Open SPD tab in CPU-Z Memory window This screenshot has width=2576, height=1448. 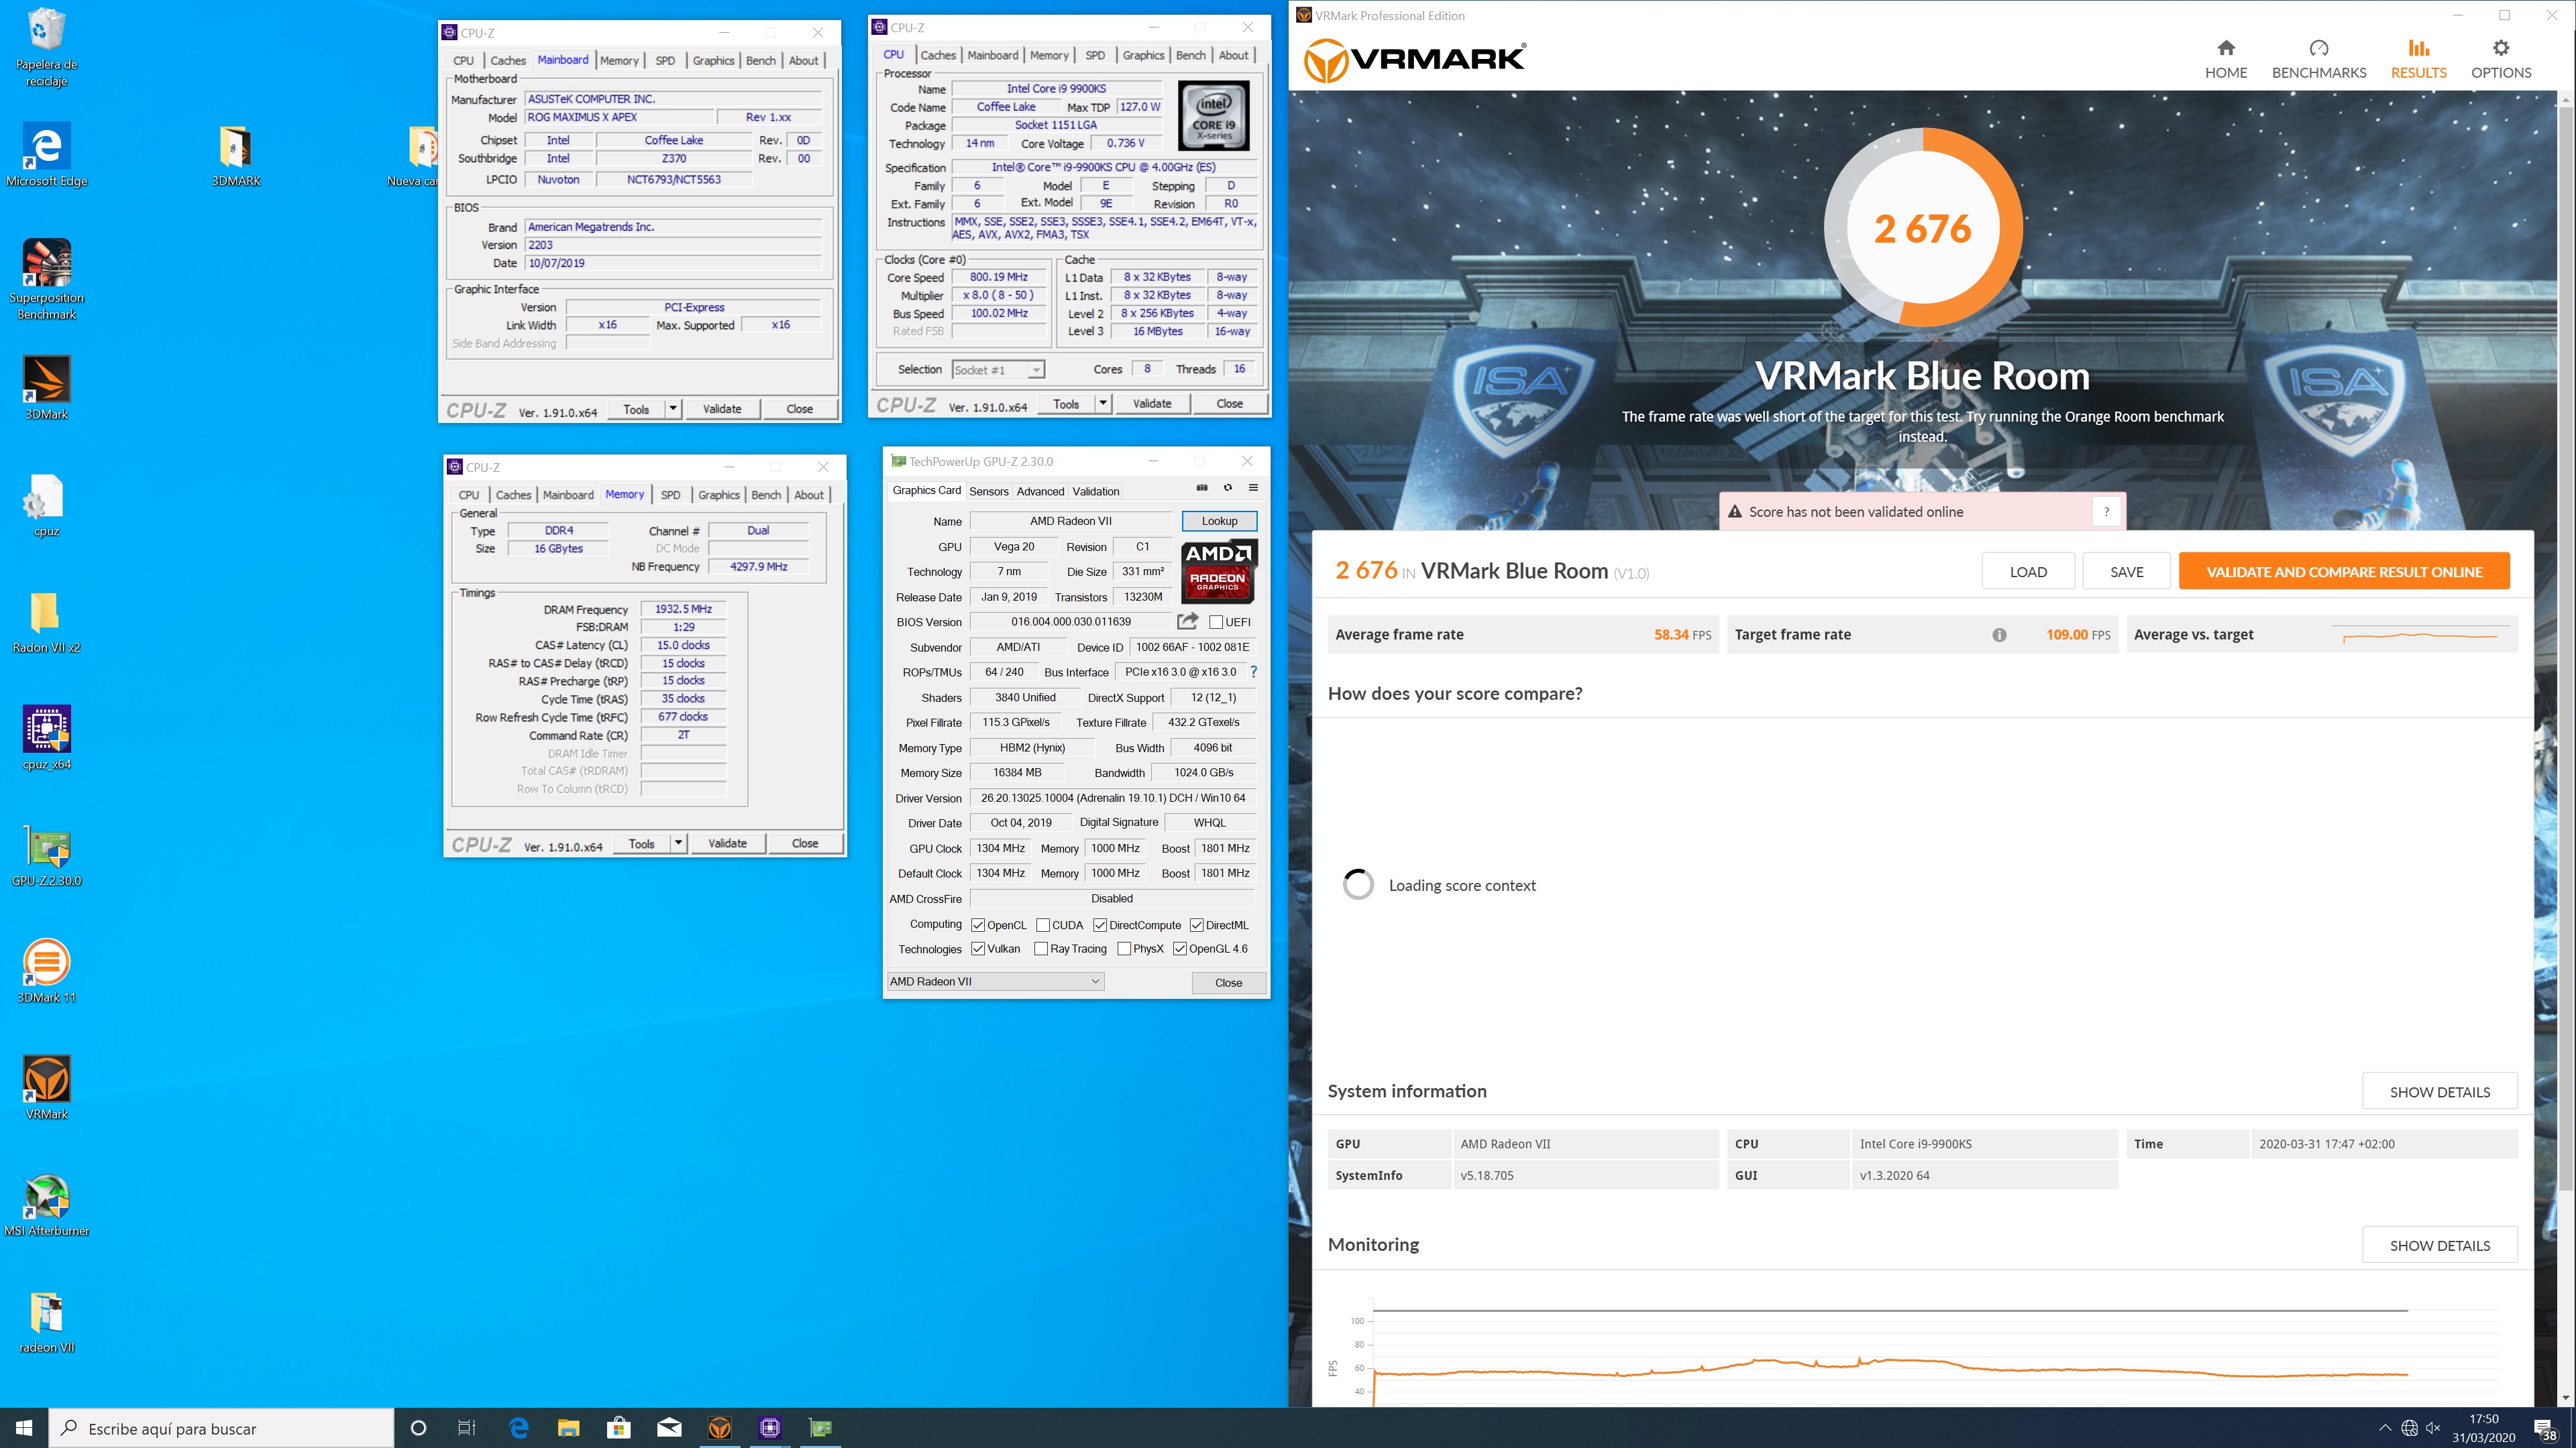tap(671, 495)
